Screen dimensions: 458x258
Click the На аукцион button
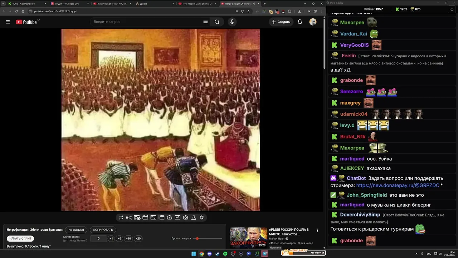pos(76,230)
